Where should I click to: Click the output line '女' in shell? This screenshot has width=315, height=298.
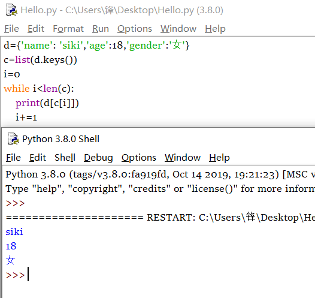click(10, 260)
